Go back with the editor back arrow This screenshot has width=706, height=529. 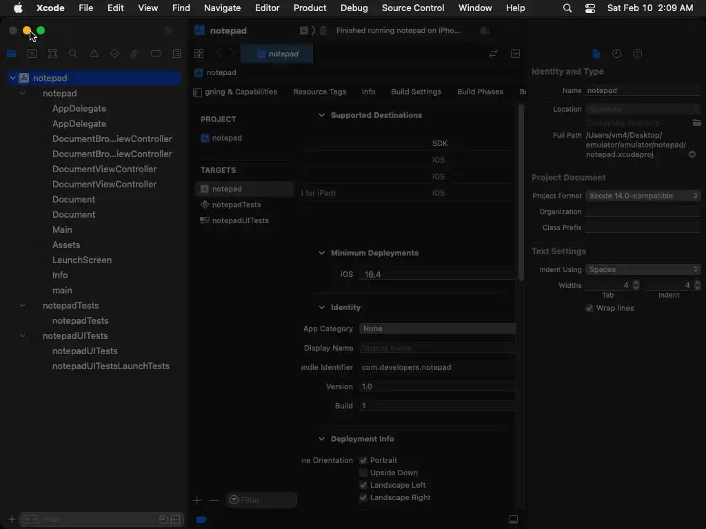pos(219,54)
